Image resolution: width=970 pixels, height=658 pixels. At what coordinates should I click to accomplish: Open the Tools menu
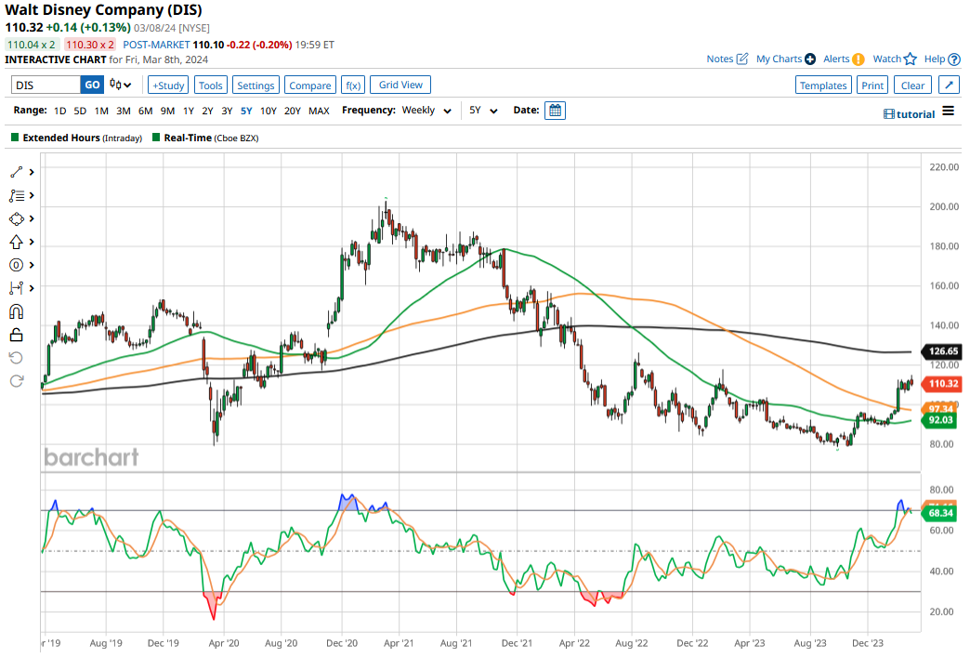coord(211,86)
